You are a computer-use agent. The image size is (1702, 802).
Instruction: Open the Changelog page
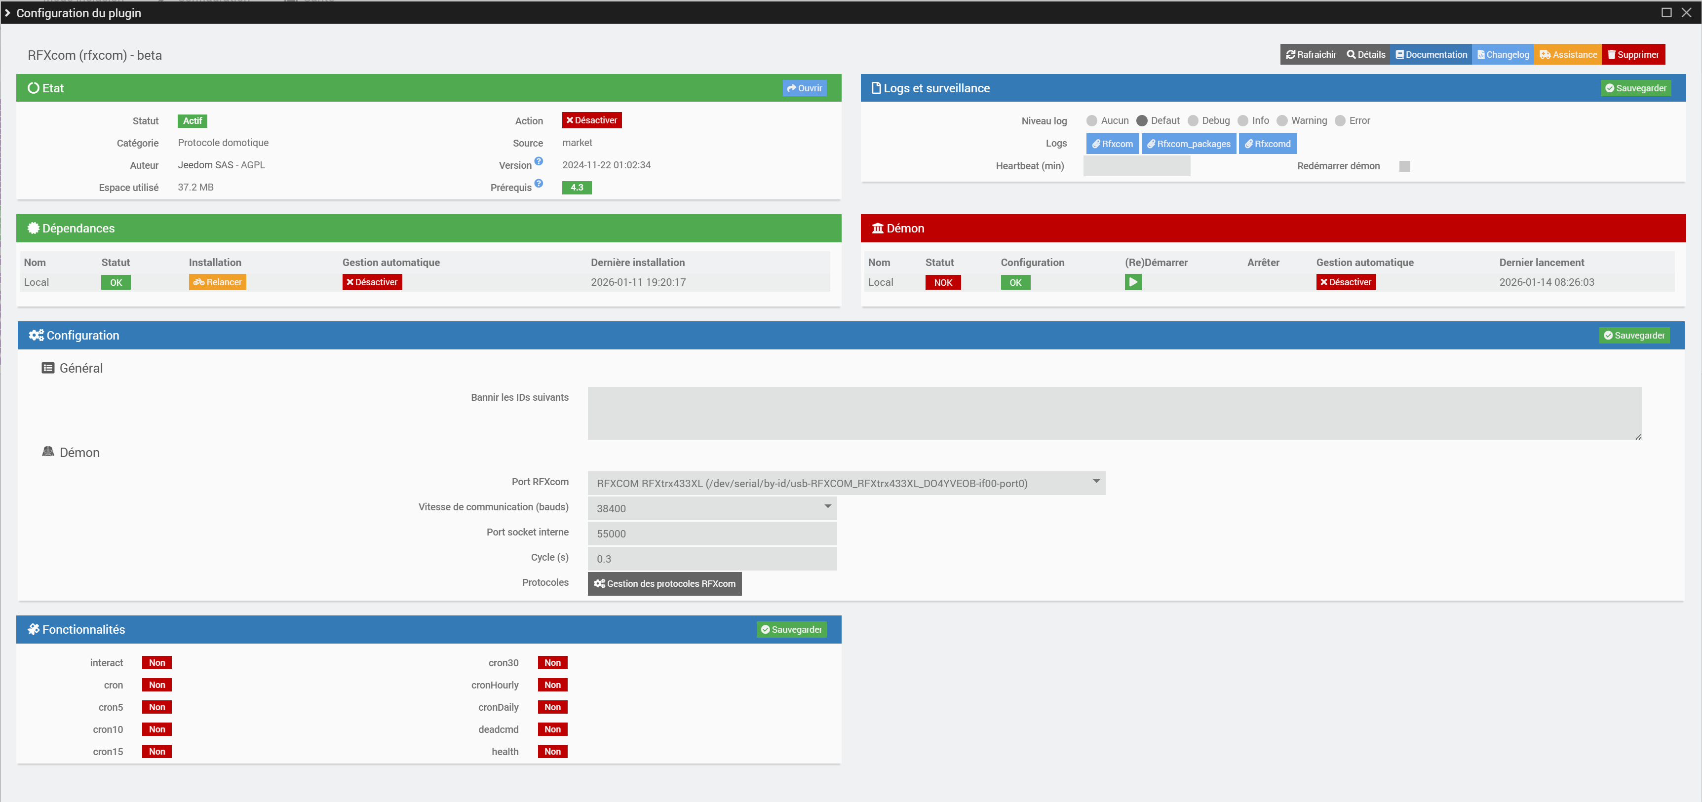tap(1503, 54)
